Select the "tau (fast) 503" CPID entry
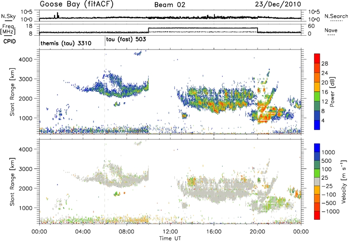This screenshot has height=241, width=348. [x=126, y=40]
